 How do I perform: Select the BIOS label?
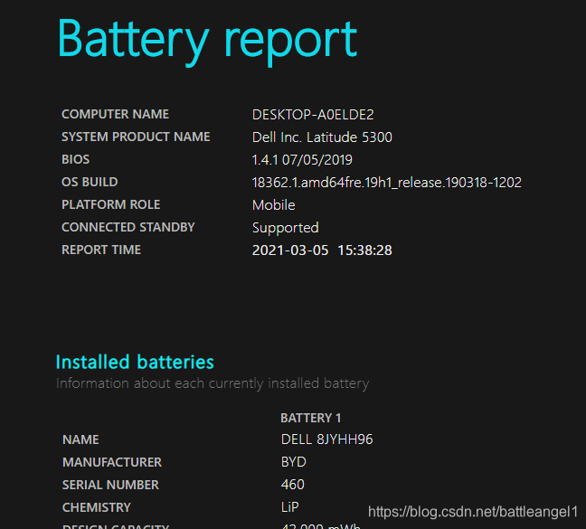pyautogui.click(x=75, y=159)
